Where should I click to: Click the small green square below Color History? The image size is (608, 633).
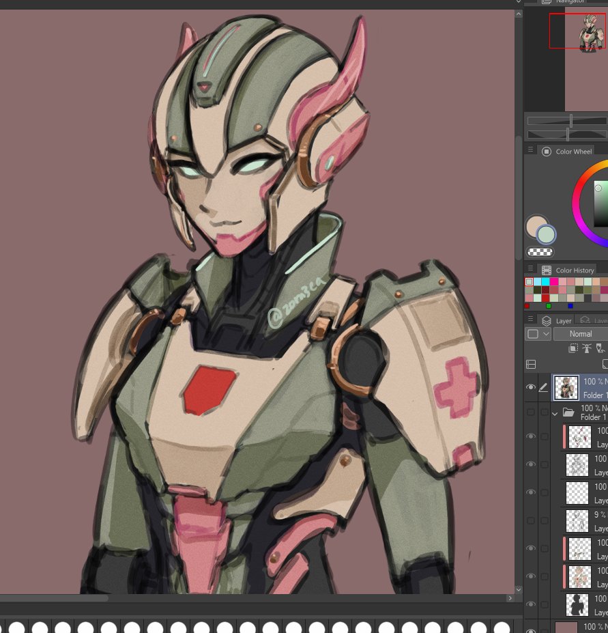[x=548, y=306]
